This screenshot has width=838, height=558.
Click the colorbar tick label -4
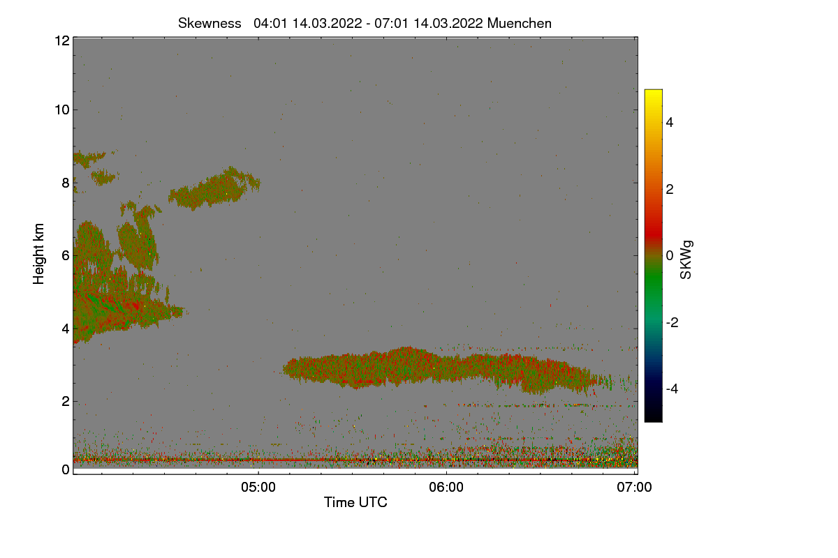coord(674,389)
